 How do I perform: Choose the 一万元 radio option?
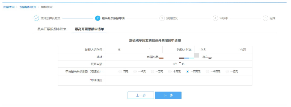coord(152,71)
